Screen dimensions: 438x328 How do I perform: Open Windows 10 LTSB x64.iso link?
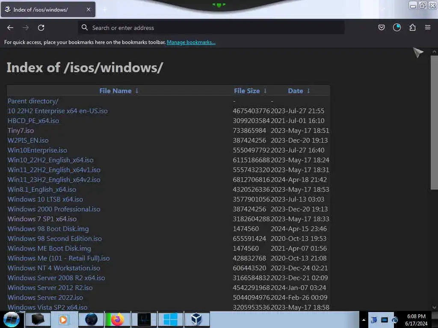[45, 199]
